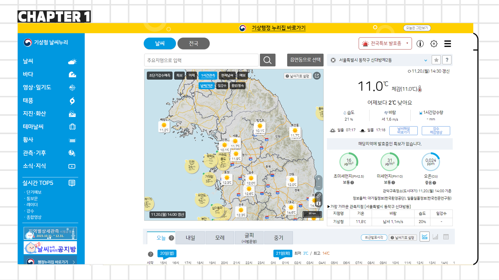Screen dimensions: 499x280
Task: Click 날씨해설 바로가기 button
Action: click(x=403, y=131)
